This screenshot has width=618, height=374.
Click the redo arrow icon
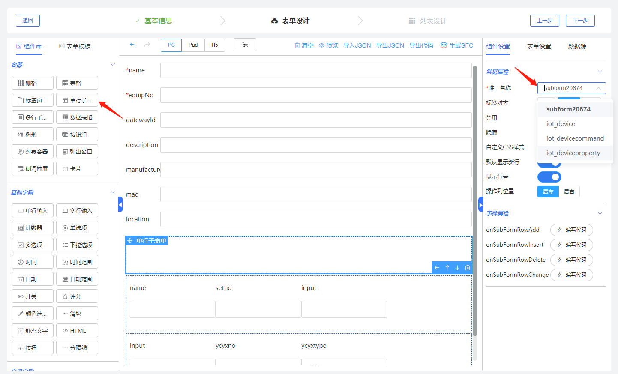147,45
